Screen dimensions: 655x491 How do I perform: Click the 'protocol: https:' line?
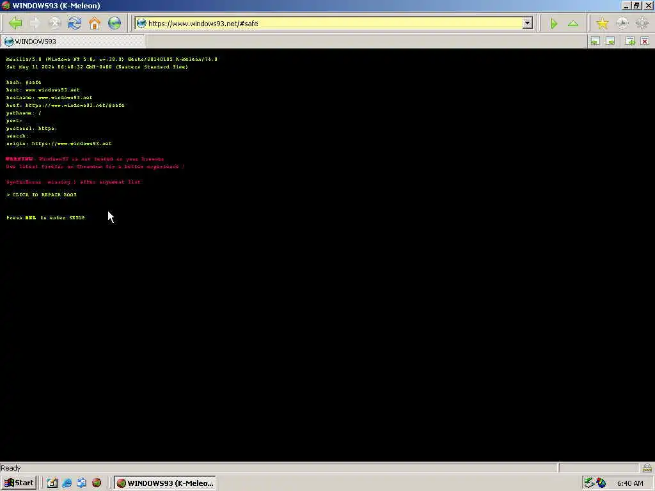pos(31,128)
